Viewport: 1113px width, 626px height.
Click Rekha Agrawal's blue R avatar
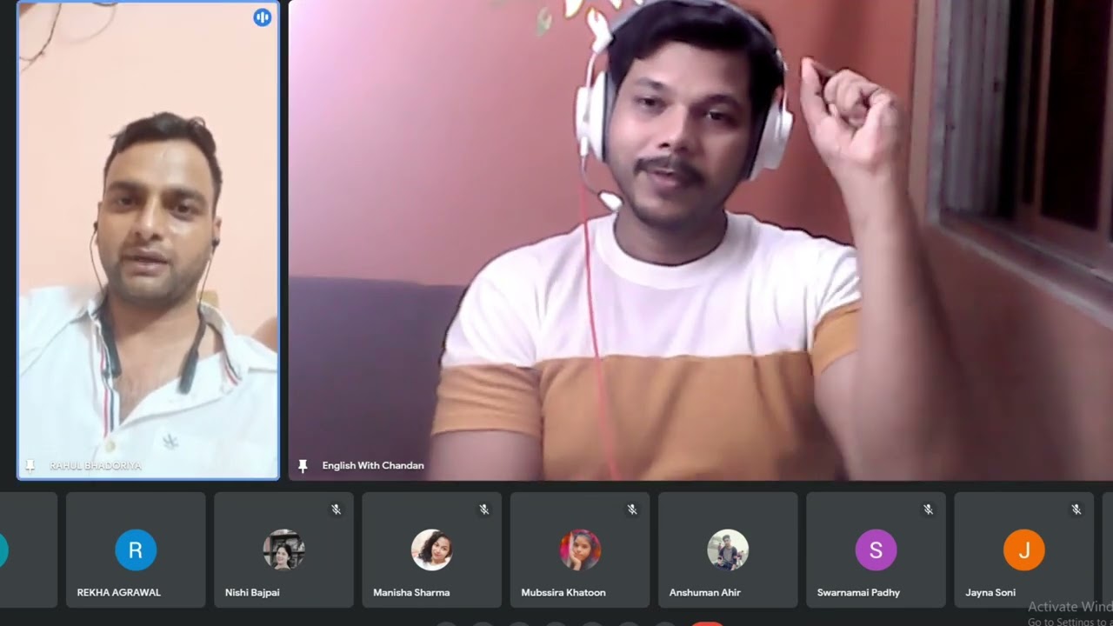(136, 549)
